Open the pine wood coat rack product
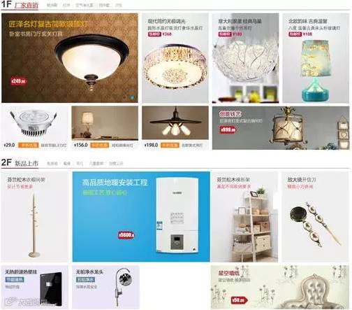Viewport: 352px width, 310px height. pos(35,217)
